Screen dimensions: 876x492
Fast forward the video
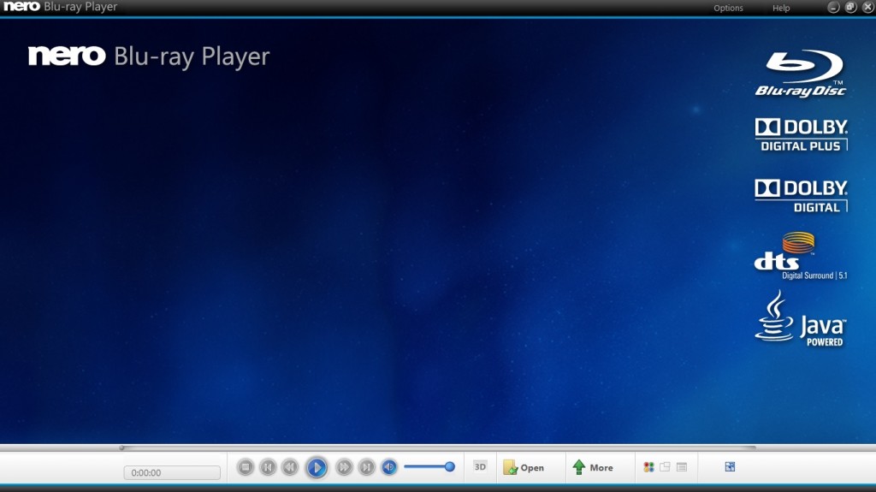[344, 467]
